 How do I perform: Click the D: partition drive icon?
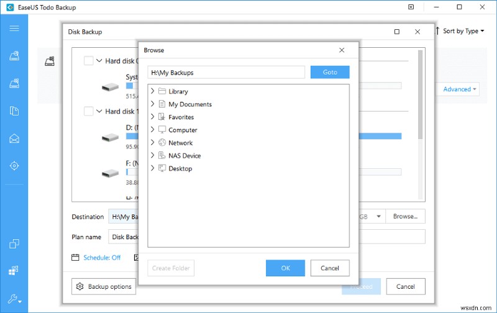[x=111, y=137]
